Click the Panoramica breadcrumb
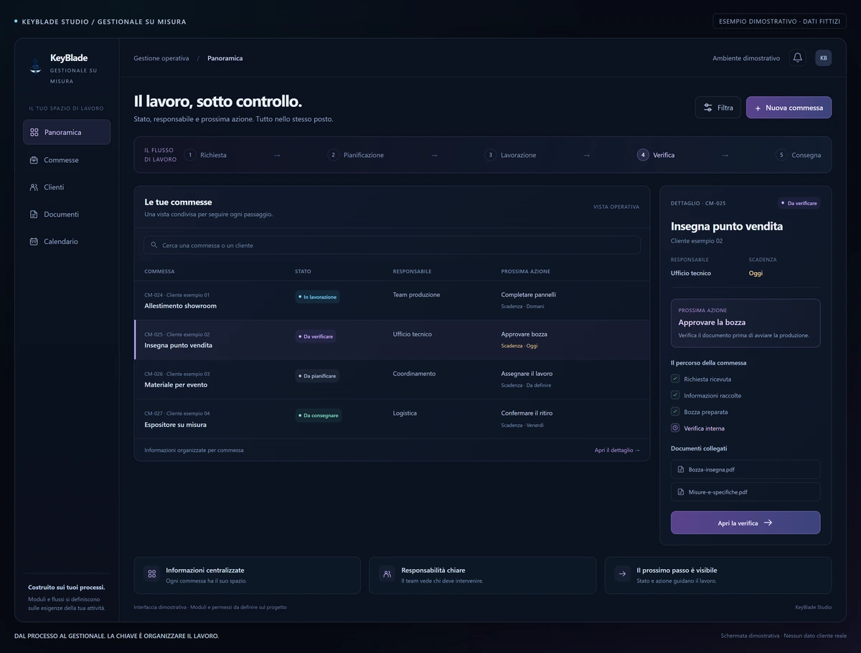The height and width of the screenshot is (653, 861). [225, 58]
